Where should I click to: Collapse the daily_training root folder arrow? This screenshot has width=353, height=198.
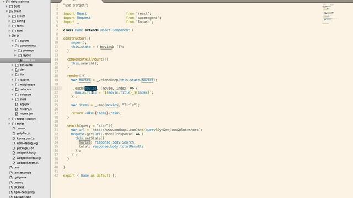point(4,2)
